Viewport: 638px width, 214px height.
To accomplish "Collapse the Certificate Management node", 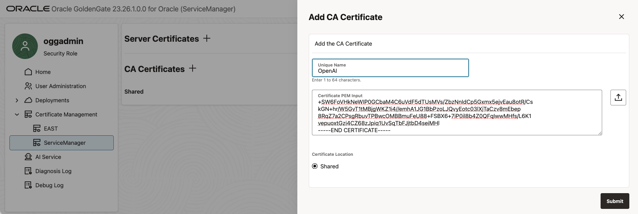I will click(x=17, y=114).
